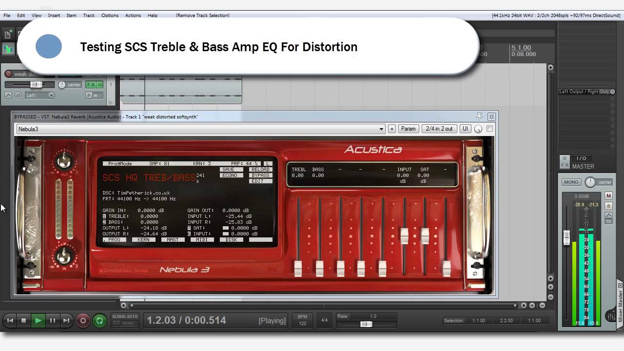Click the Play button
This screenshot has width=624, height=351.
tap(38, 320)
